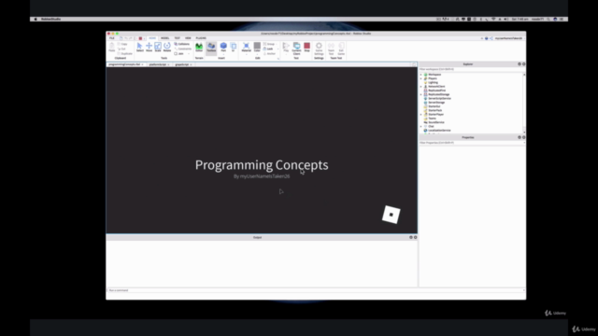The width and height of the screenshot is (598, 336).
Task: Select Lighting in the Explorer
Action: 433,83
